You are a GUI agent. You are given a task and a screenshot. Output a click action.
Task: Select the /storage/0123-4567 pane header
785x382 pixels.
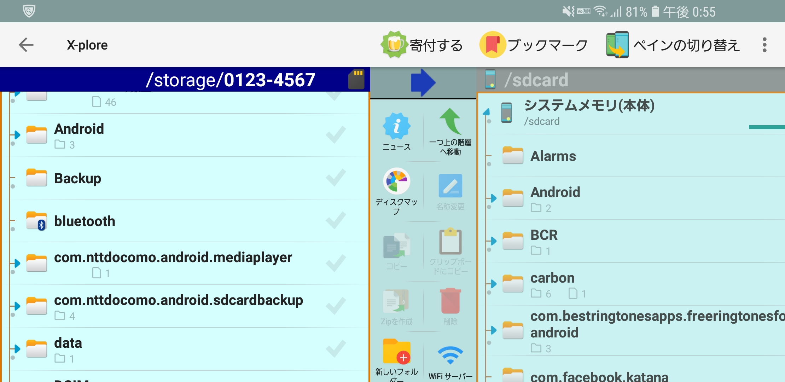point(185,79)
